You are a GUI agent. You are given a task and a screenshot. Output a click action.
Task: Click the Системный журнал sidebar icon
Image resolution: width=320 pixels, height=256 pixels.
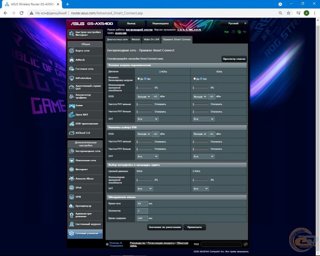click(71, 224)
